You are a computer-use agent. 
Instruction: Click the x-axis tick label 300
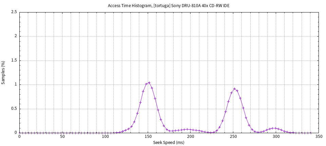(276, 137)
